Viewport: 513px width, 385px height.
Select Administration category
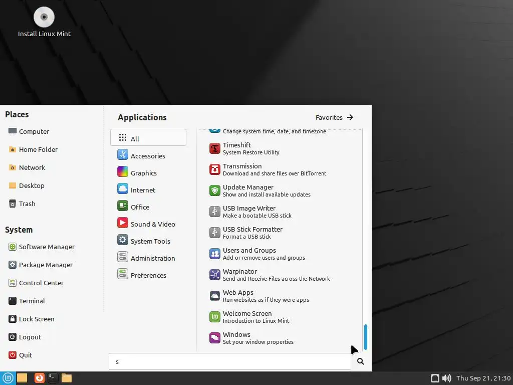coord(148,257)
